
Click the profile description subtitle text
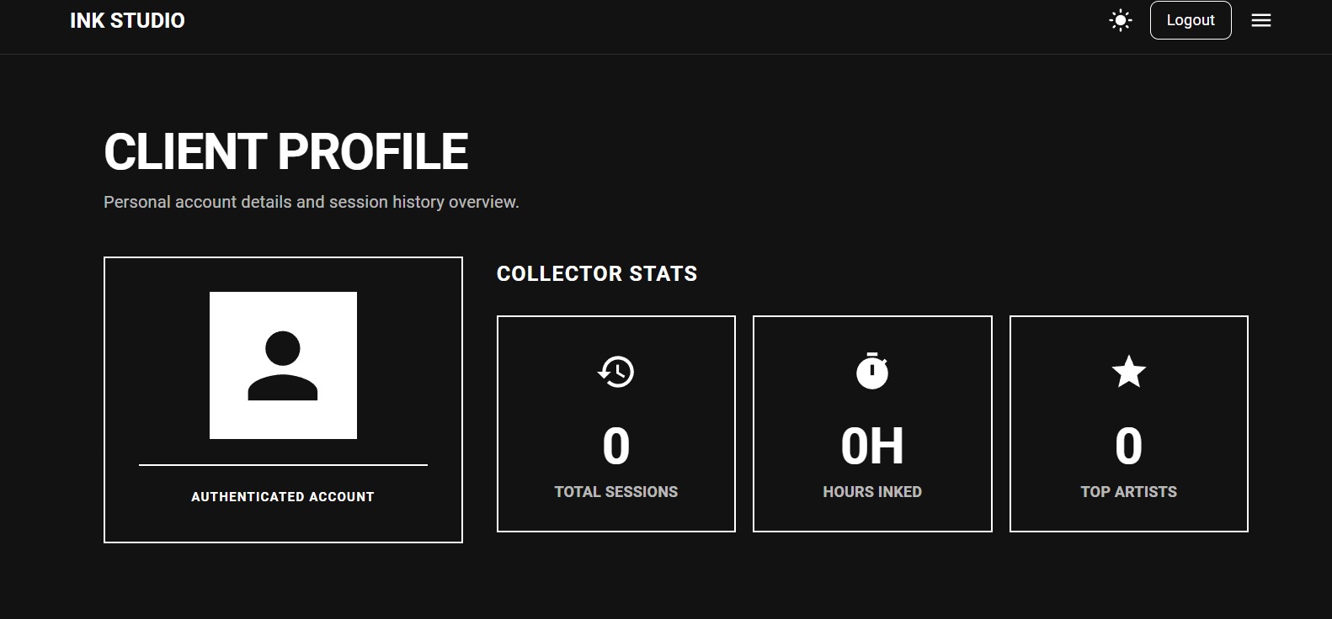click(311, 203)
